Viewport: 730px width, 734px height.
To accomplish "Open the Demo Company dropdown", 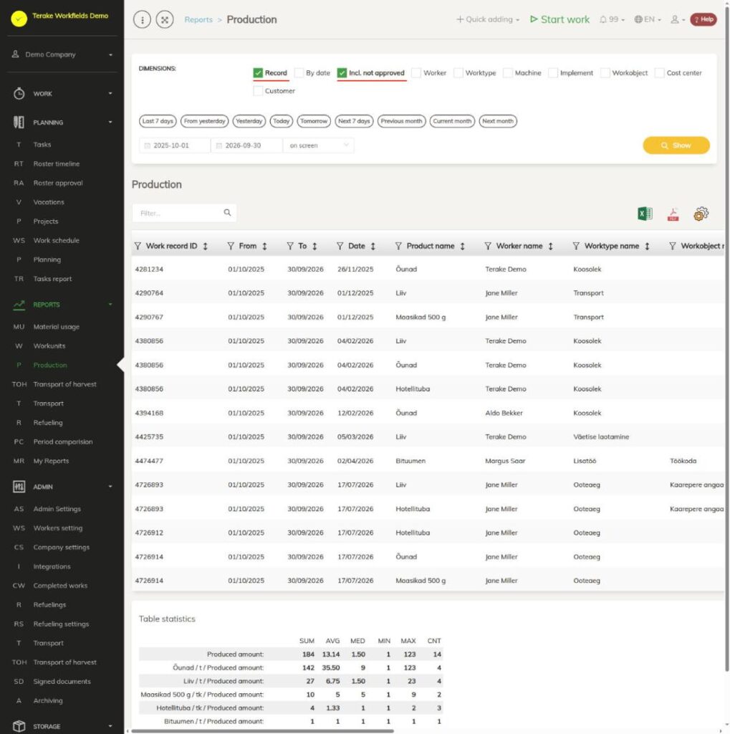I will click(x=62, y=54).
